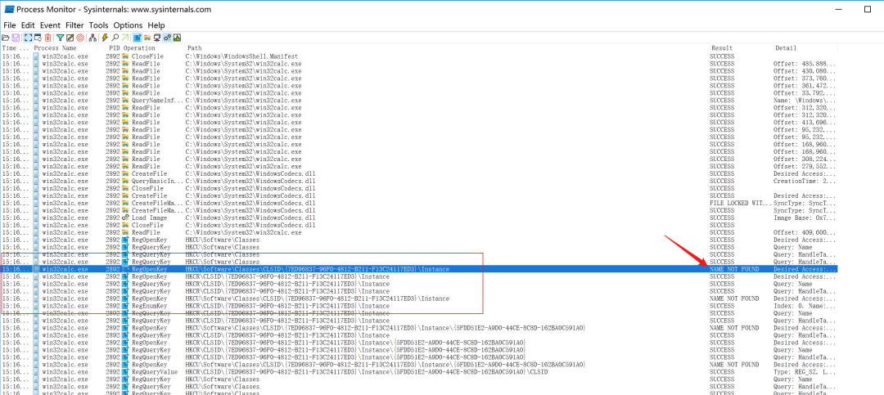Click the red Clear events trash icon
The width and height of the screenshot is (884, 395).
(x=48, y=38)
